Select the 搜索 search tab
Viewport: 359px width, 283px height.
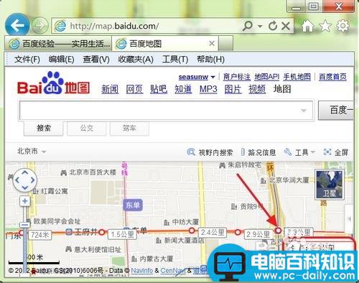coord(44,129)
